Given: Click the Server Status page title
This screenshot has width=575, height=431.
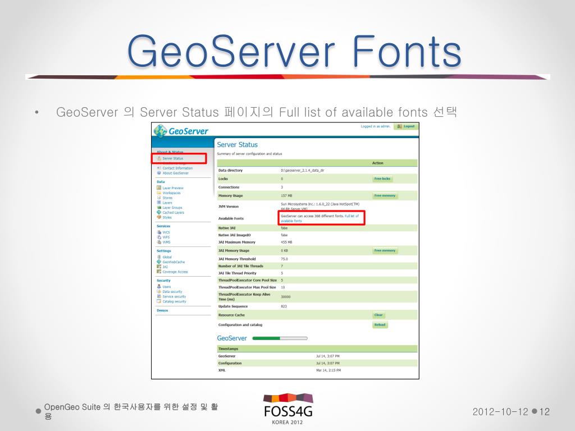Looking at the screenshot, I should tap(238, 145).
